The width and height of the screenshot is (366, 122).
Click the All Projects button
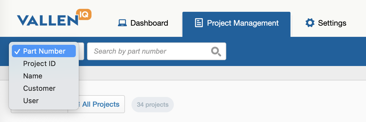point(100,104)
